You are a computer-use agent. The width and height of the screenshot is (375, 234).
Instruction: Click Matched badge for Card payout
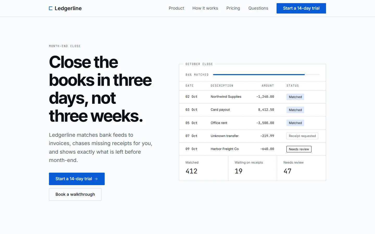(295, 110)
